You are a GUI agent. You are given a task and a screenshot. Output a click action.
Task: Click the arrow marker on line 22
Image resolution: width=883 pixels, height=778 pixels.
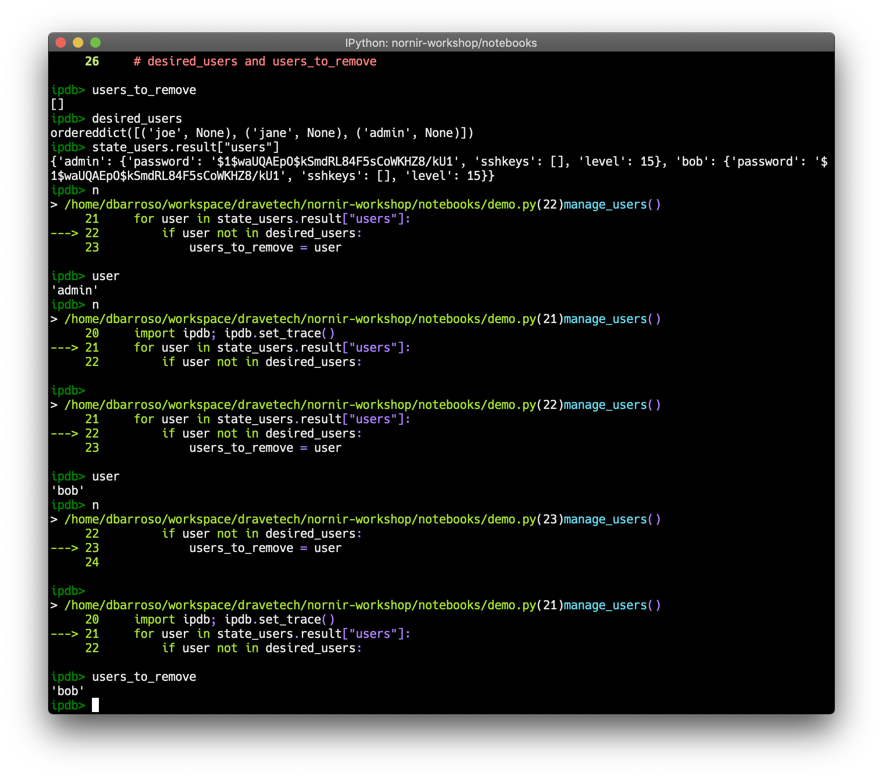coord(65,233)
